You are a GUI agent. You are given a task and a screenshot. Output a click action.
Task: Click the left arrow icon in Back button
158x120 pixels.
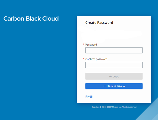pos(105,86)
